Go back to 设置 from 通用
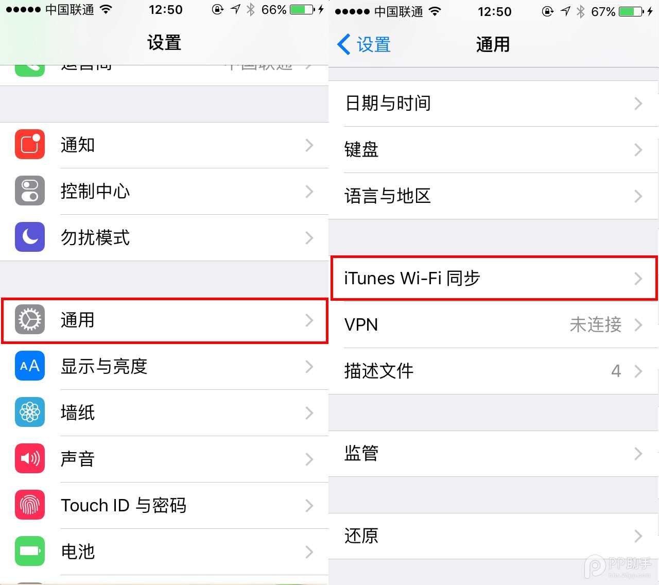 pos(364,45)
